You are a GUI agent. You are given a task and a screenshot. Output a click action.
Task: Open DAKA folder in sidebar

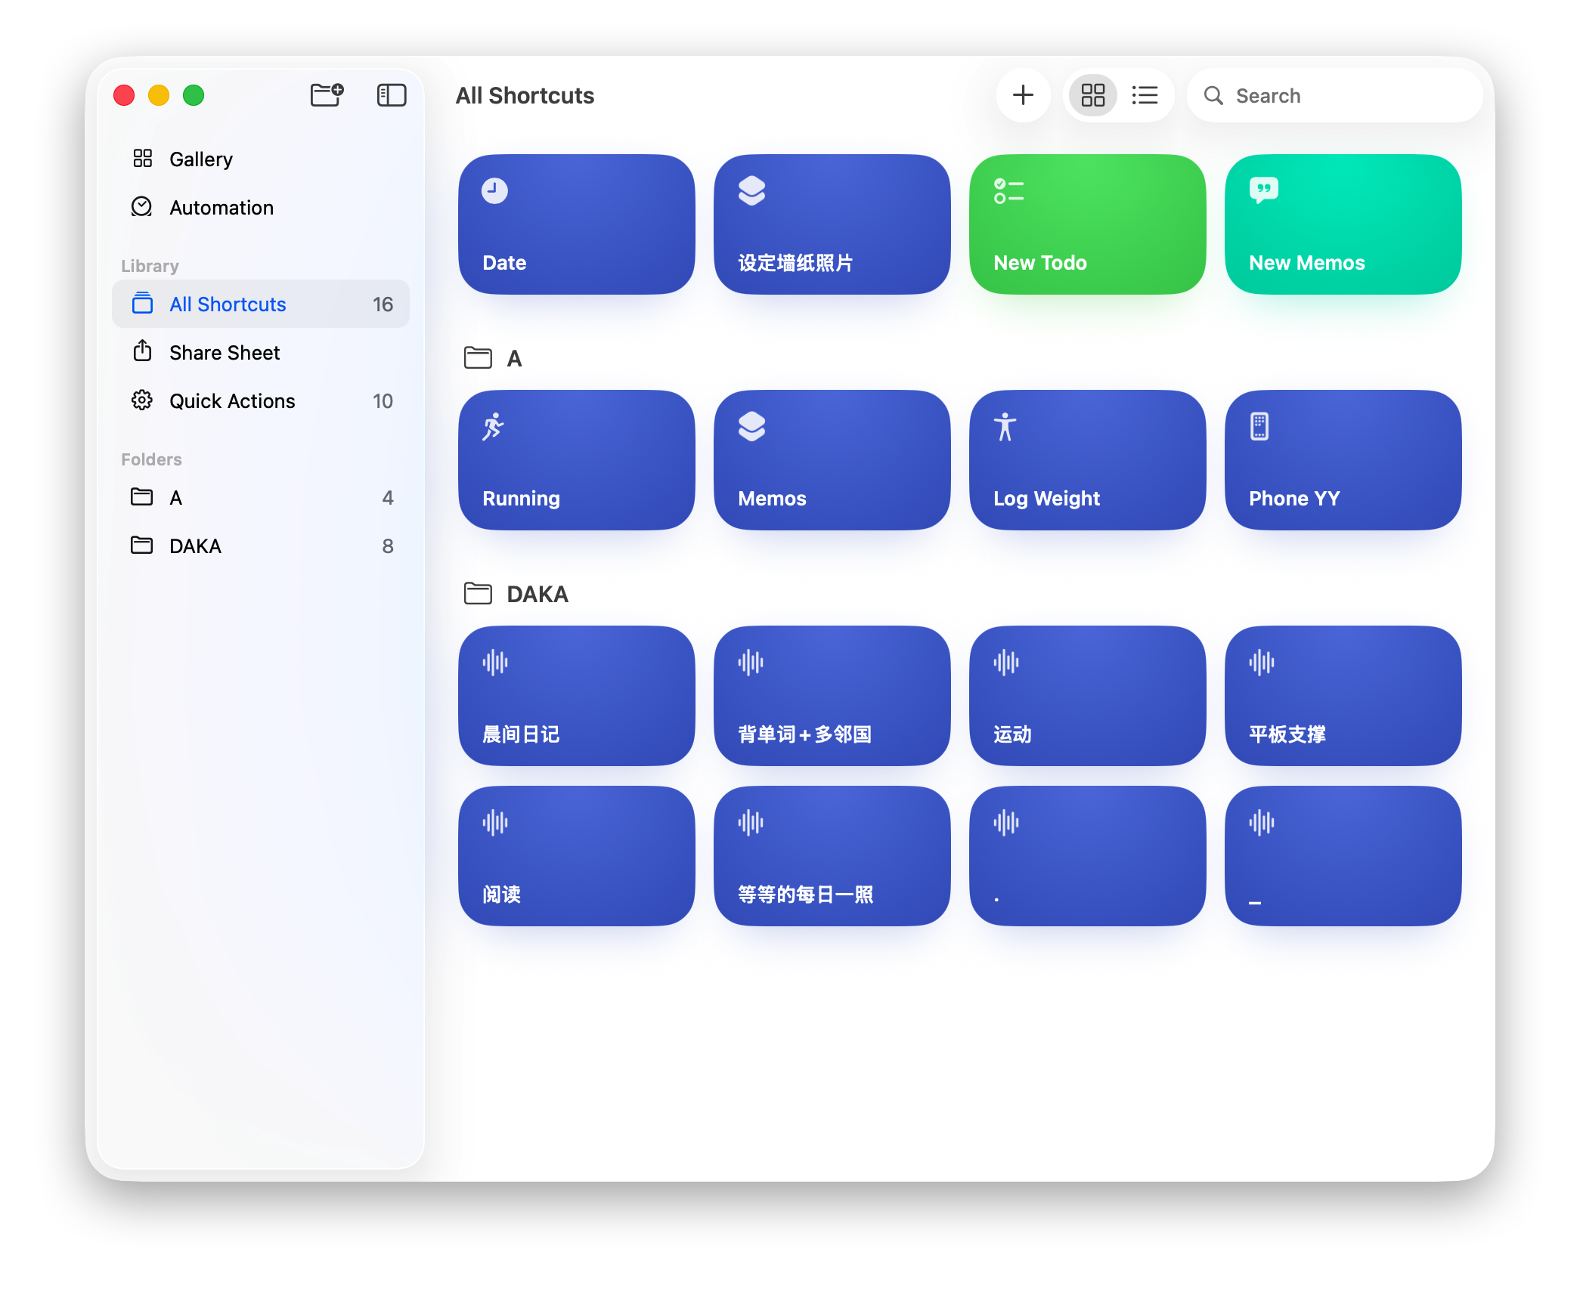point(195,546)
